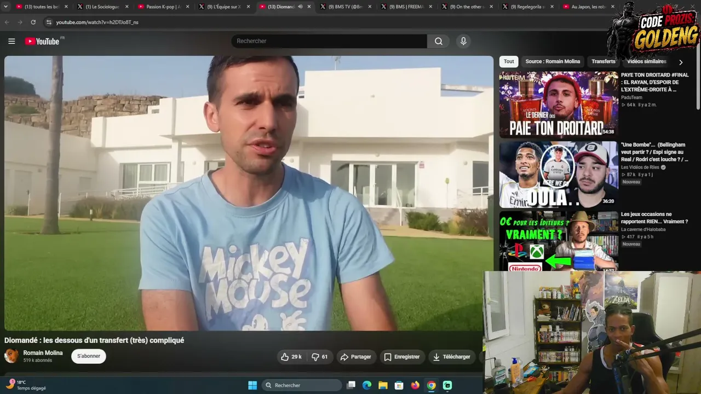Viewport: 701px width, 394px height.
Task: Open the weather widget showing 18°C
Action: tap(26, 385)
